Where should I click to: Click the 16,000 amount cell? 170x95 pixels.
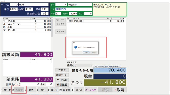(44, 21)
